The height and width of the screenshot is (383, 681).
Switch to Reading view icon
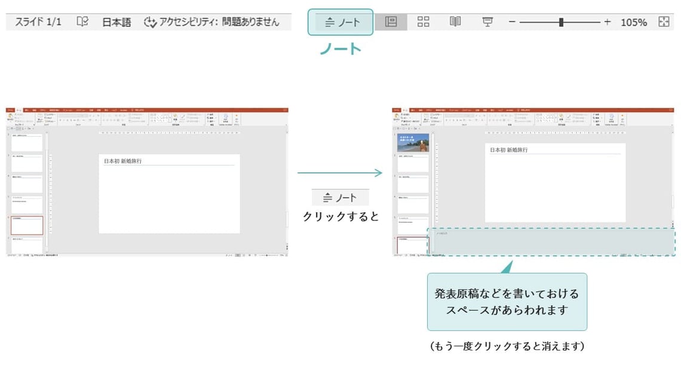(x=455, y=22)
